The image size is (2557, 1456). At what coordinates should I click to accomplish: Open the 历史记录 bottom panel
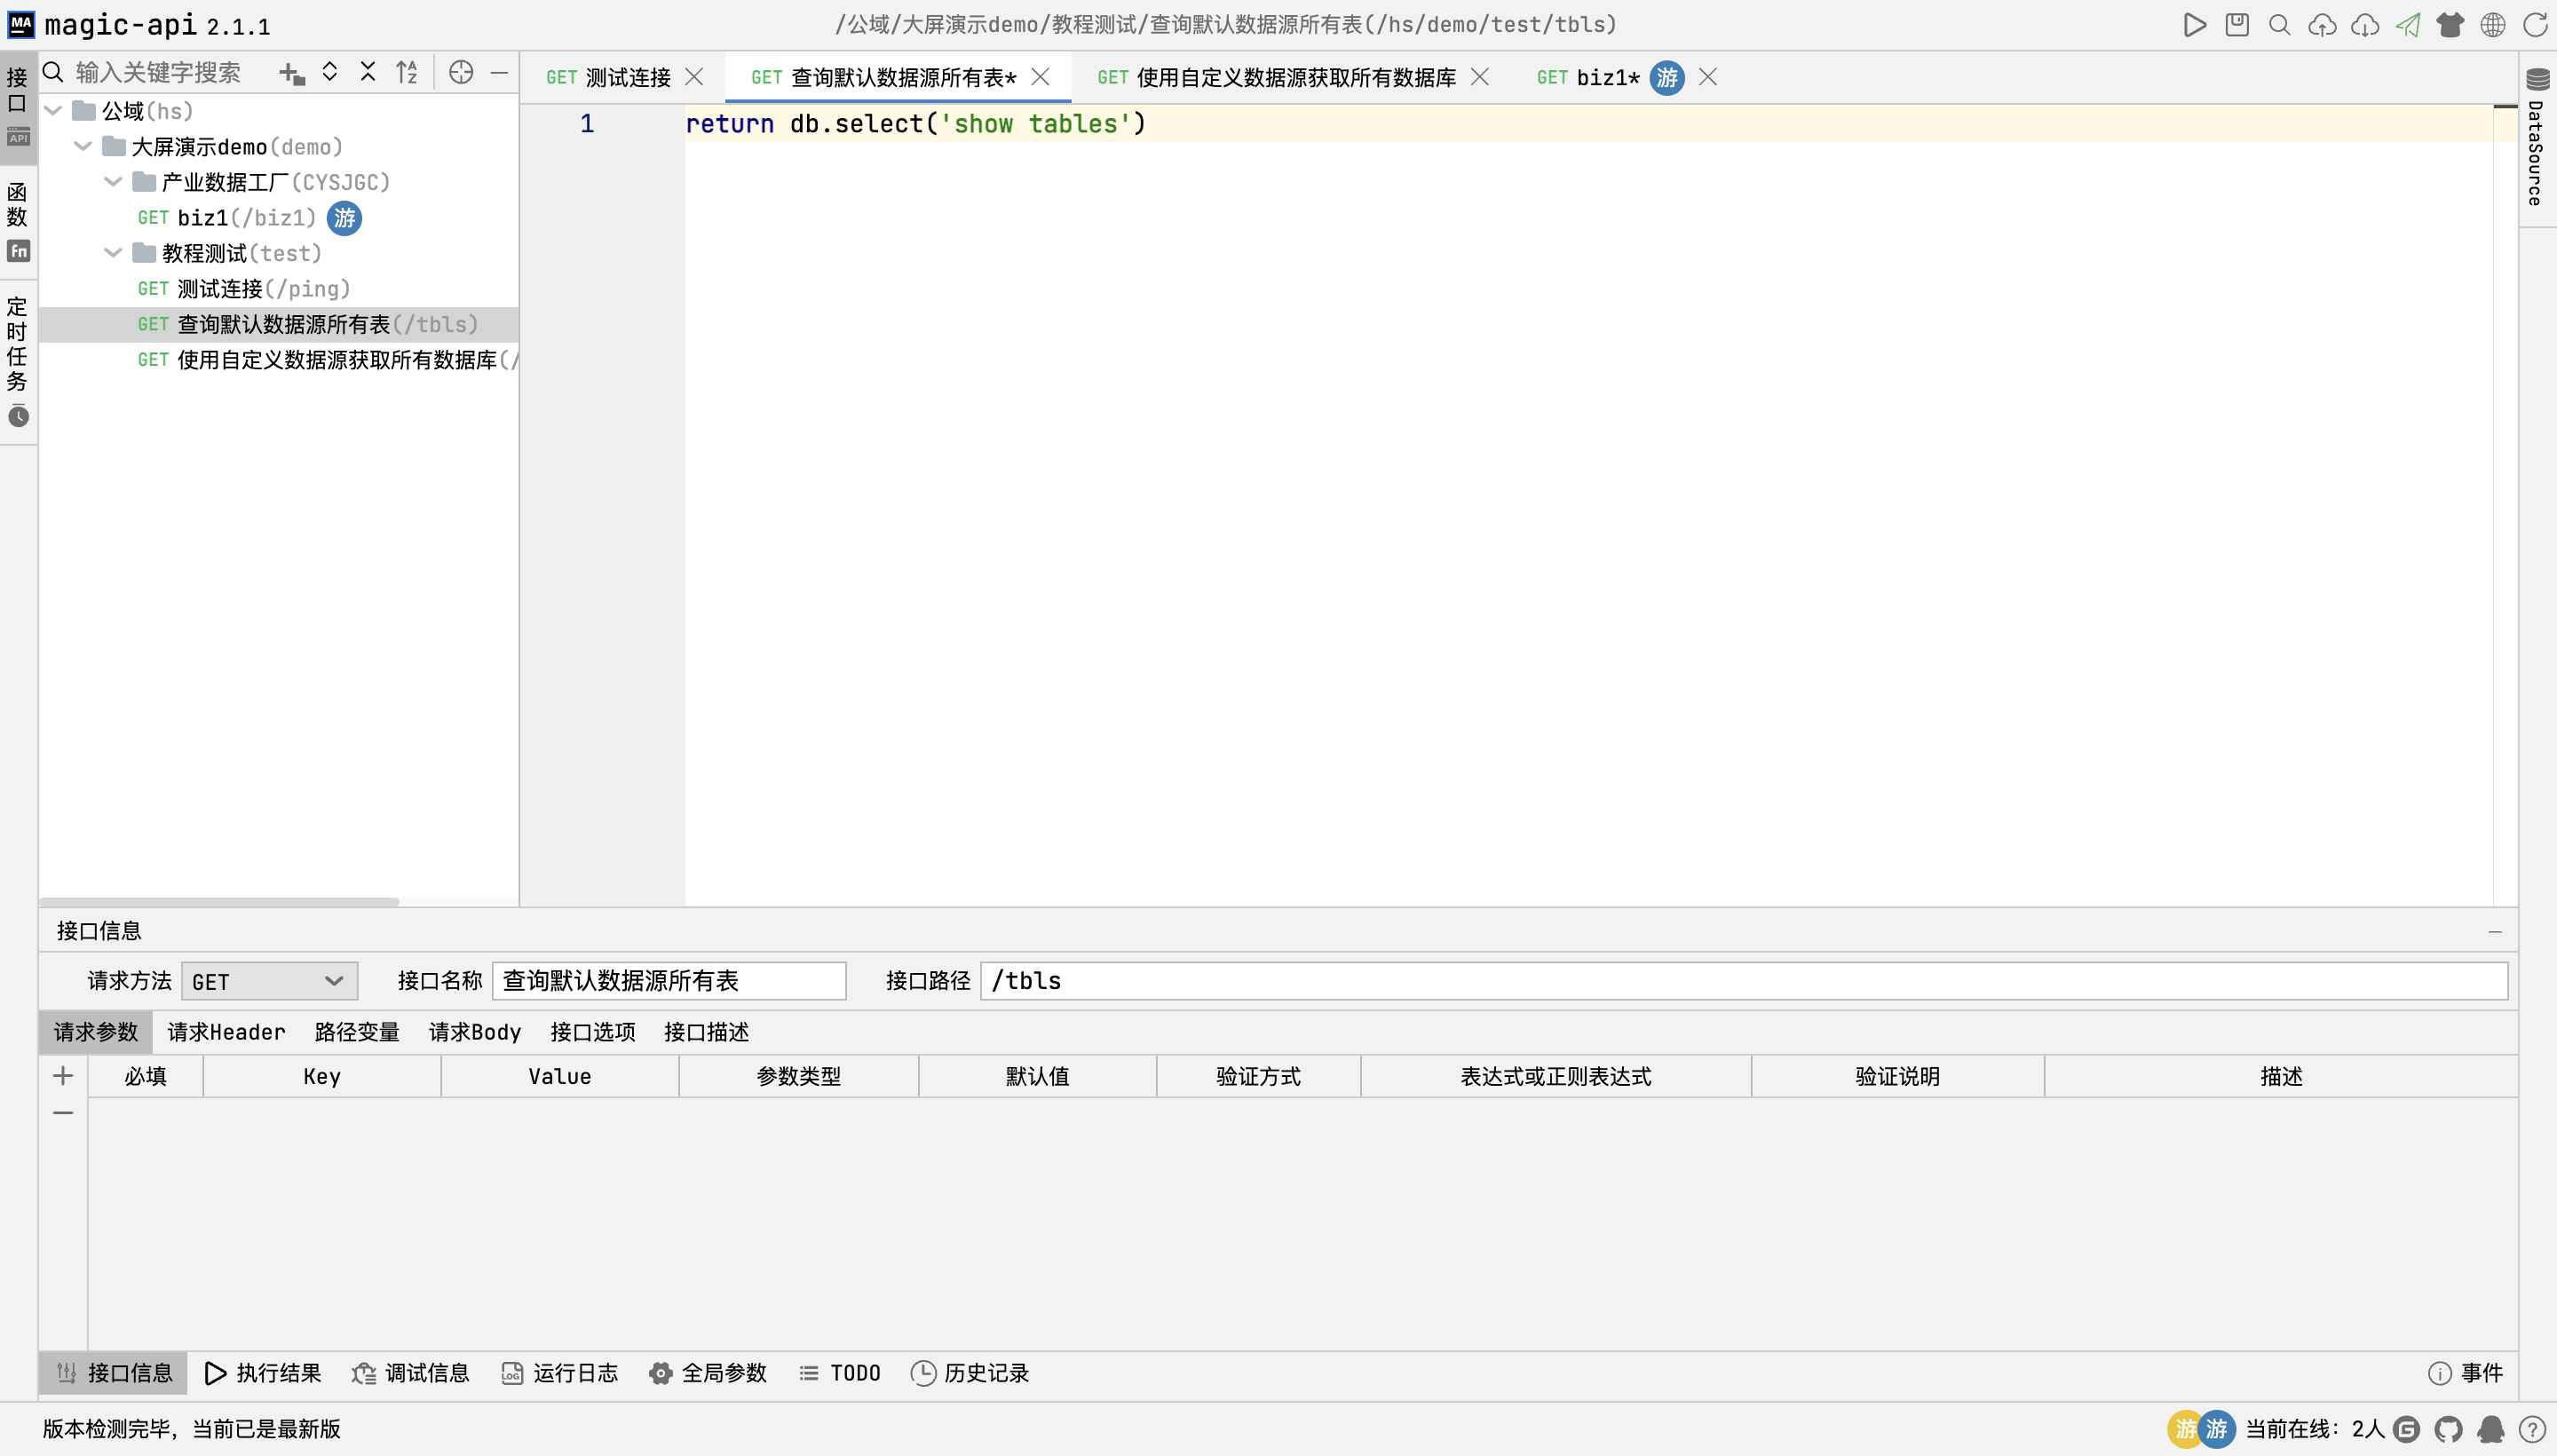click(x=970, y=1373)
